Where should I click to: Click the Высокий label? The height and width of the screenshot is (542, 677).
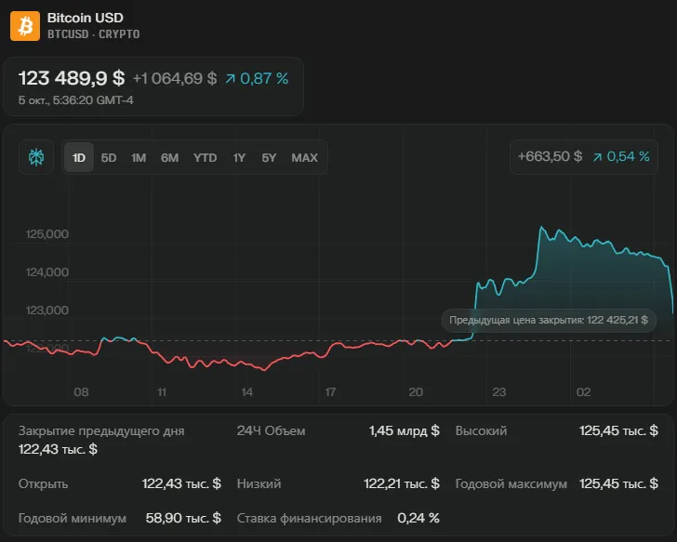481,430
